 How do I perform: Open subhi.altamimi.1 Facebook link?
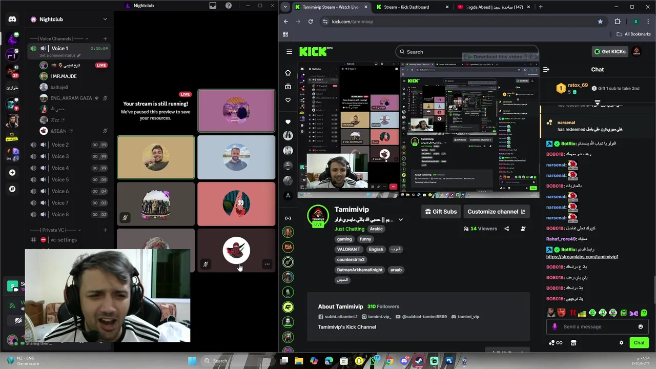click(338, 317)
